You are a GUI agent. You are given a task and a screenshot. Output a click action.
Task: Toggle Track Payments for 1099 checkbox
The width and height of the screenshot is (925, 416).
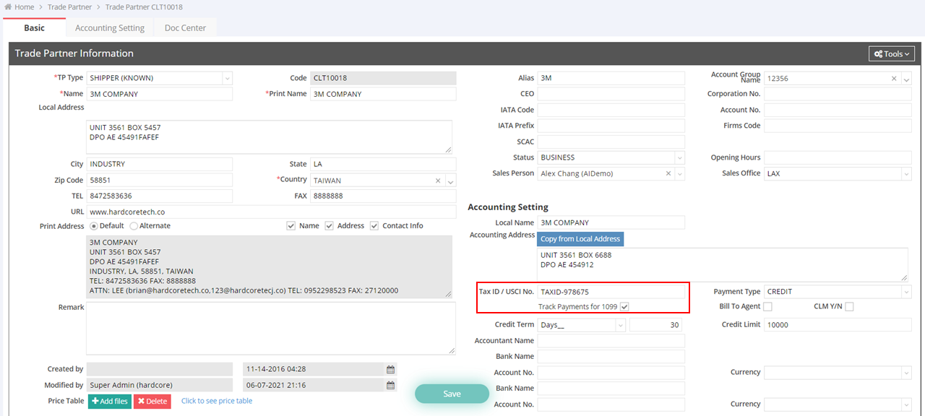[x=624, y=307]
